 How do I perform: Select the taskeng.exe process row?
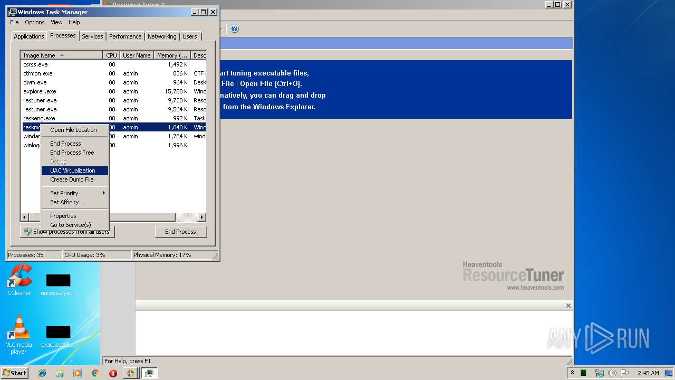pyautogui.click(x=113, y=118)
